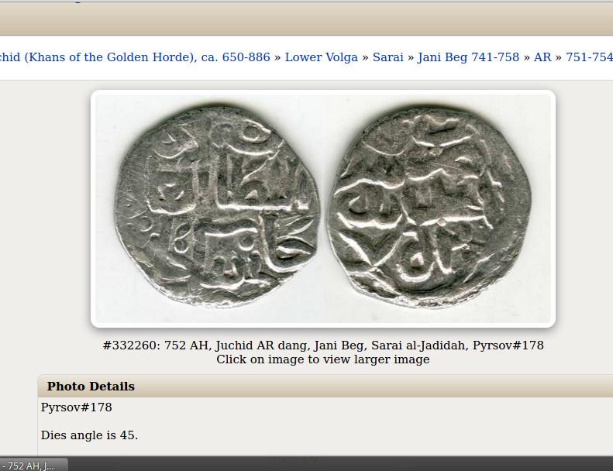
Task: Select the Pyrsov#178 text under Photo Details
Action: coord(76,407)
